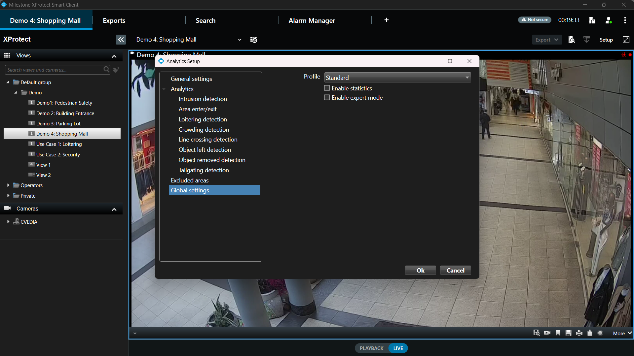Select Tailgating detection
Screen dimensions: 634x356
click(x=204, y=170)
